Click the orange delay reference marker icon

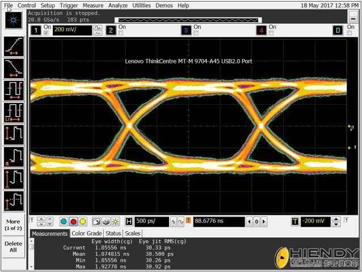[188, 220]
